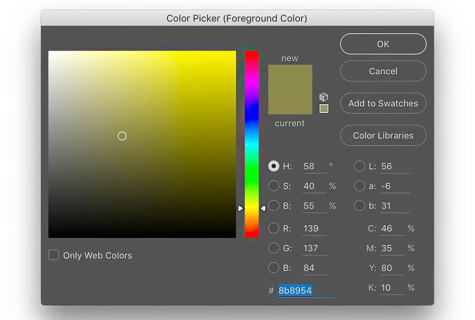Click the black (K) percentage field
The height and width of the screenshot is (320, 475).
391,288
